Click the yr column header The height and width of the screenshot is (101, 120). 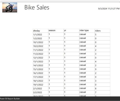tap(71, 31)
